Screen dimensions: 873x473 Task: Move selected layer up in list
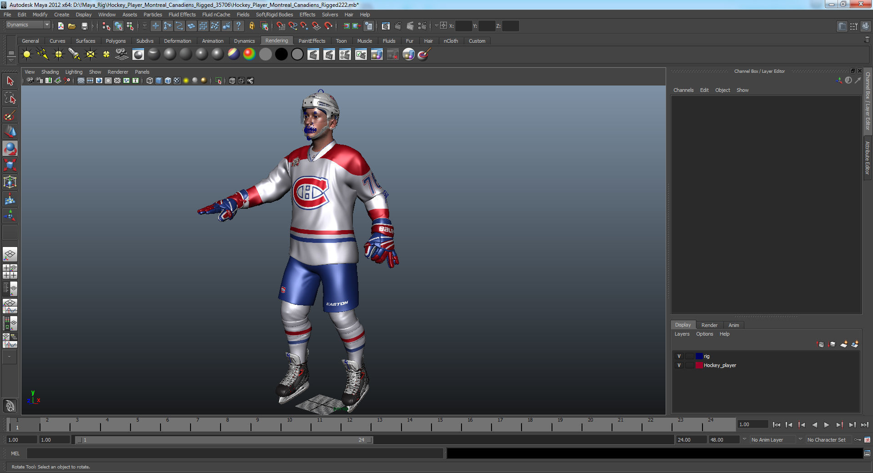click(x=821, y=344)
